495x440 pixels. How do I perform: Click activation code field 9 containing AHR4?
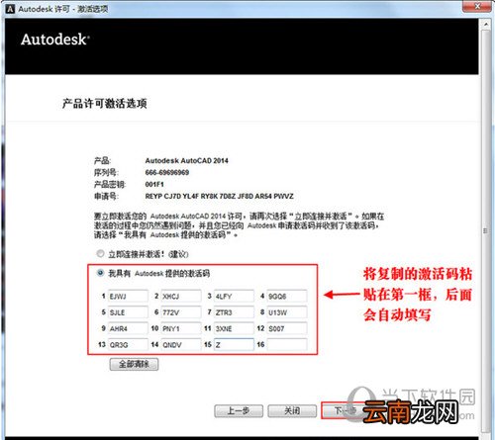[x=128, y=328]
